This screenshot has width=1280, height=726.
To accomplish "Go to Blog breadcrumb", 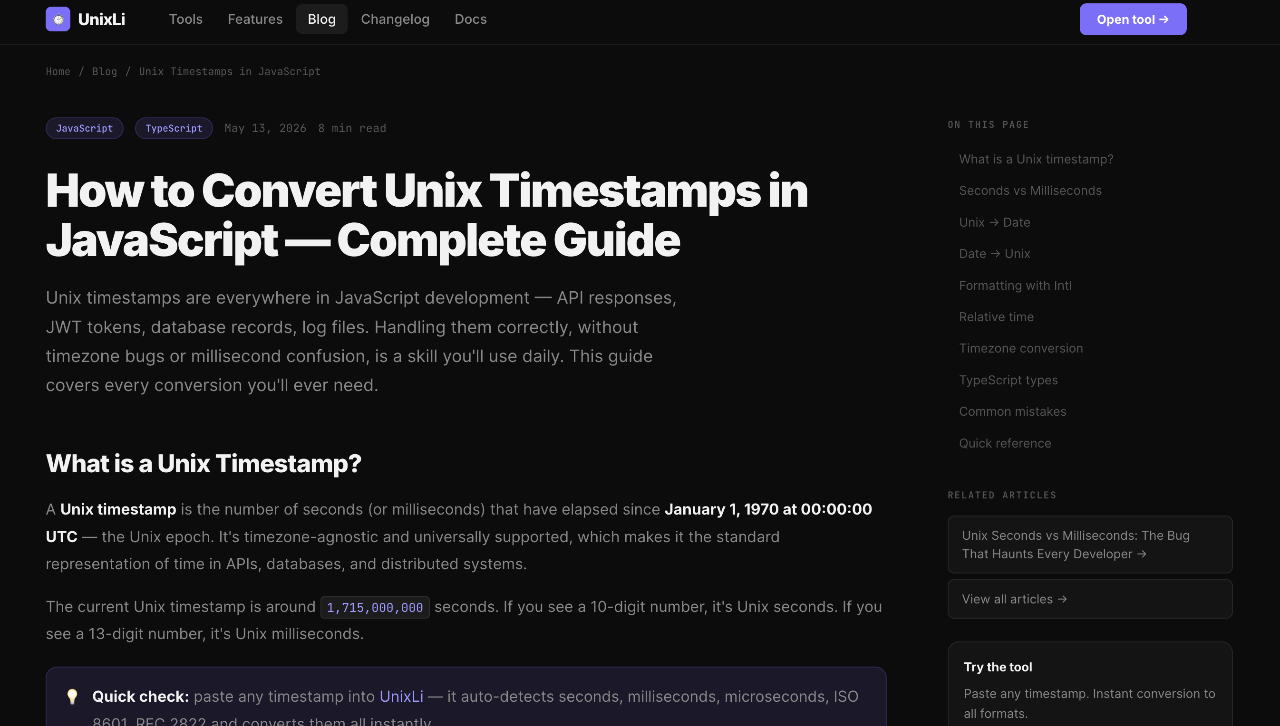I will 105,71.
